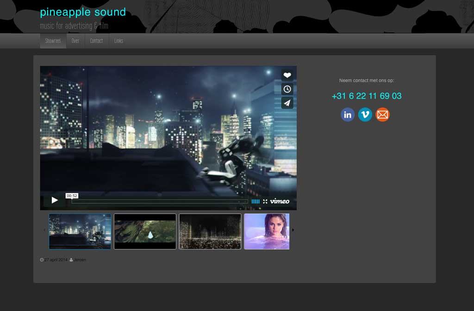This screenshot has height=311, width=474.
Task: Open the Showreel menu tab
Action: coord(53,41)
